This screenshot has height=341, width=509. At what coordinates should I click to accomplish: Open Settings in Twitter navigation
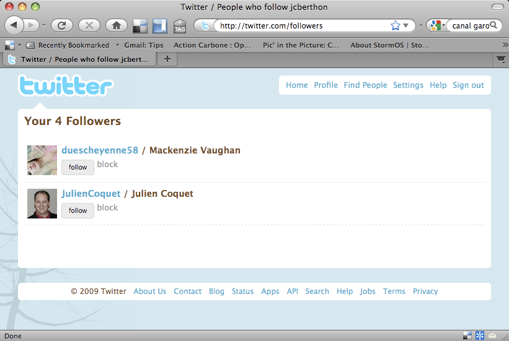(x=408, y=85)
